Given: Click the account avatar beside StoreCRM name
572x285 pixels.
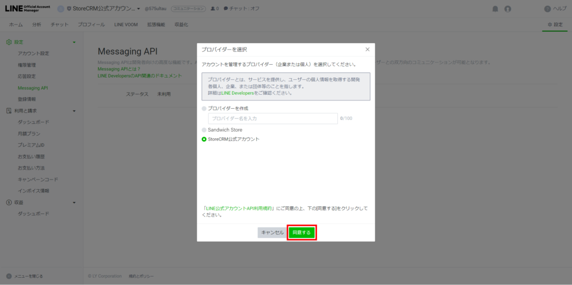Looking at the screenshot, I should point(60,9).
